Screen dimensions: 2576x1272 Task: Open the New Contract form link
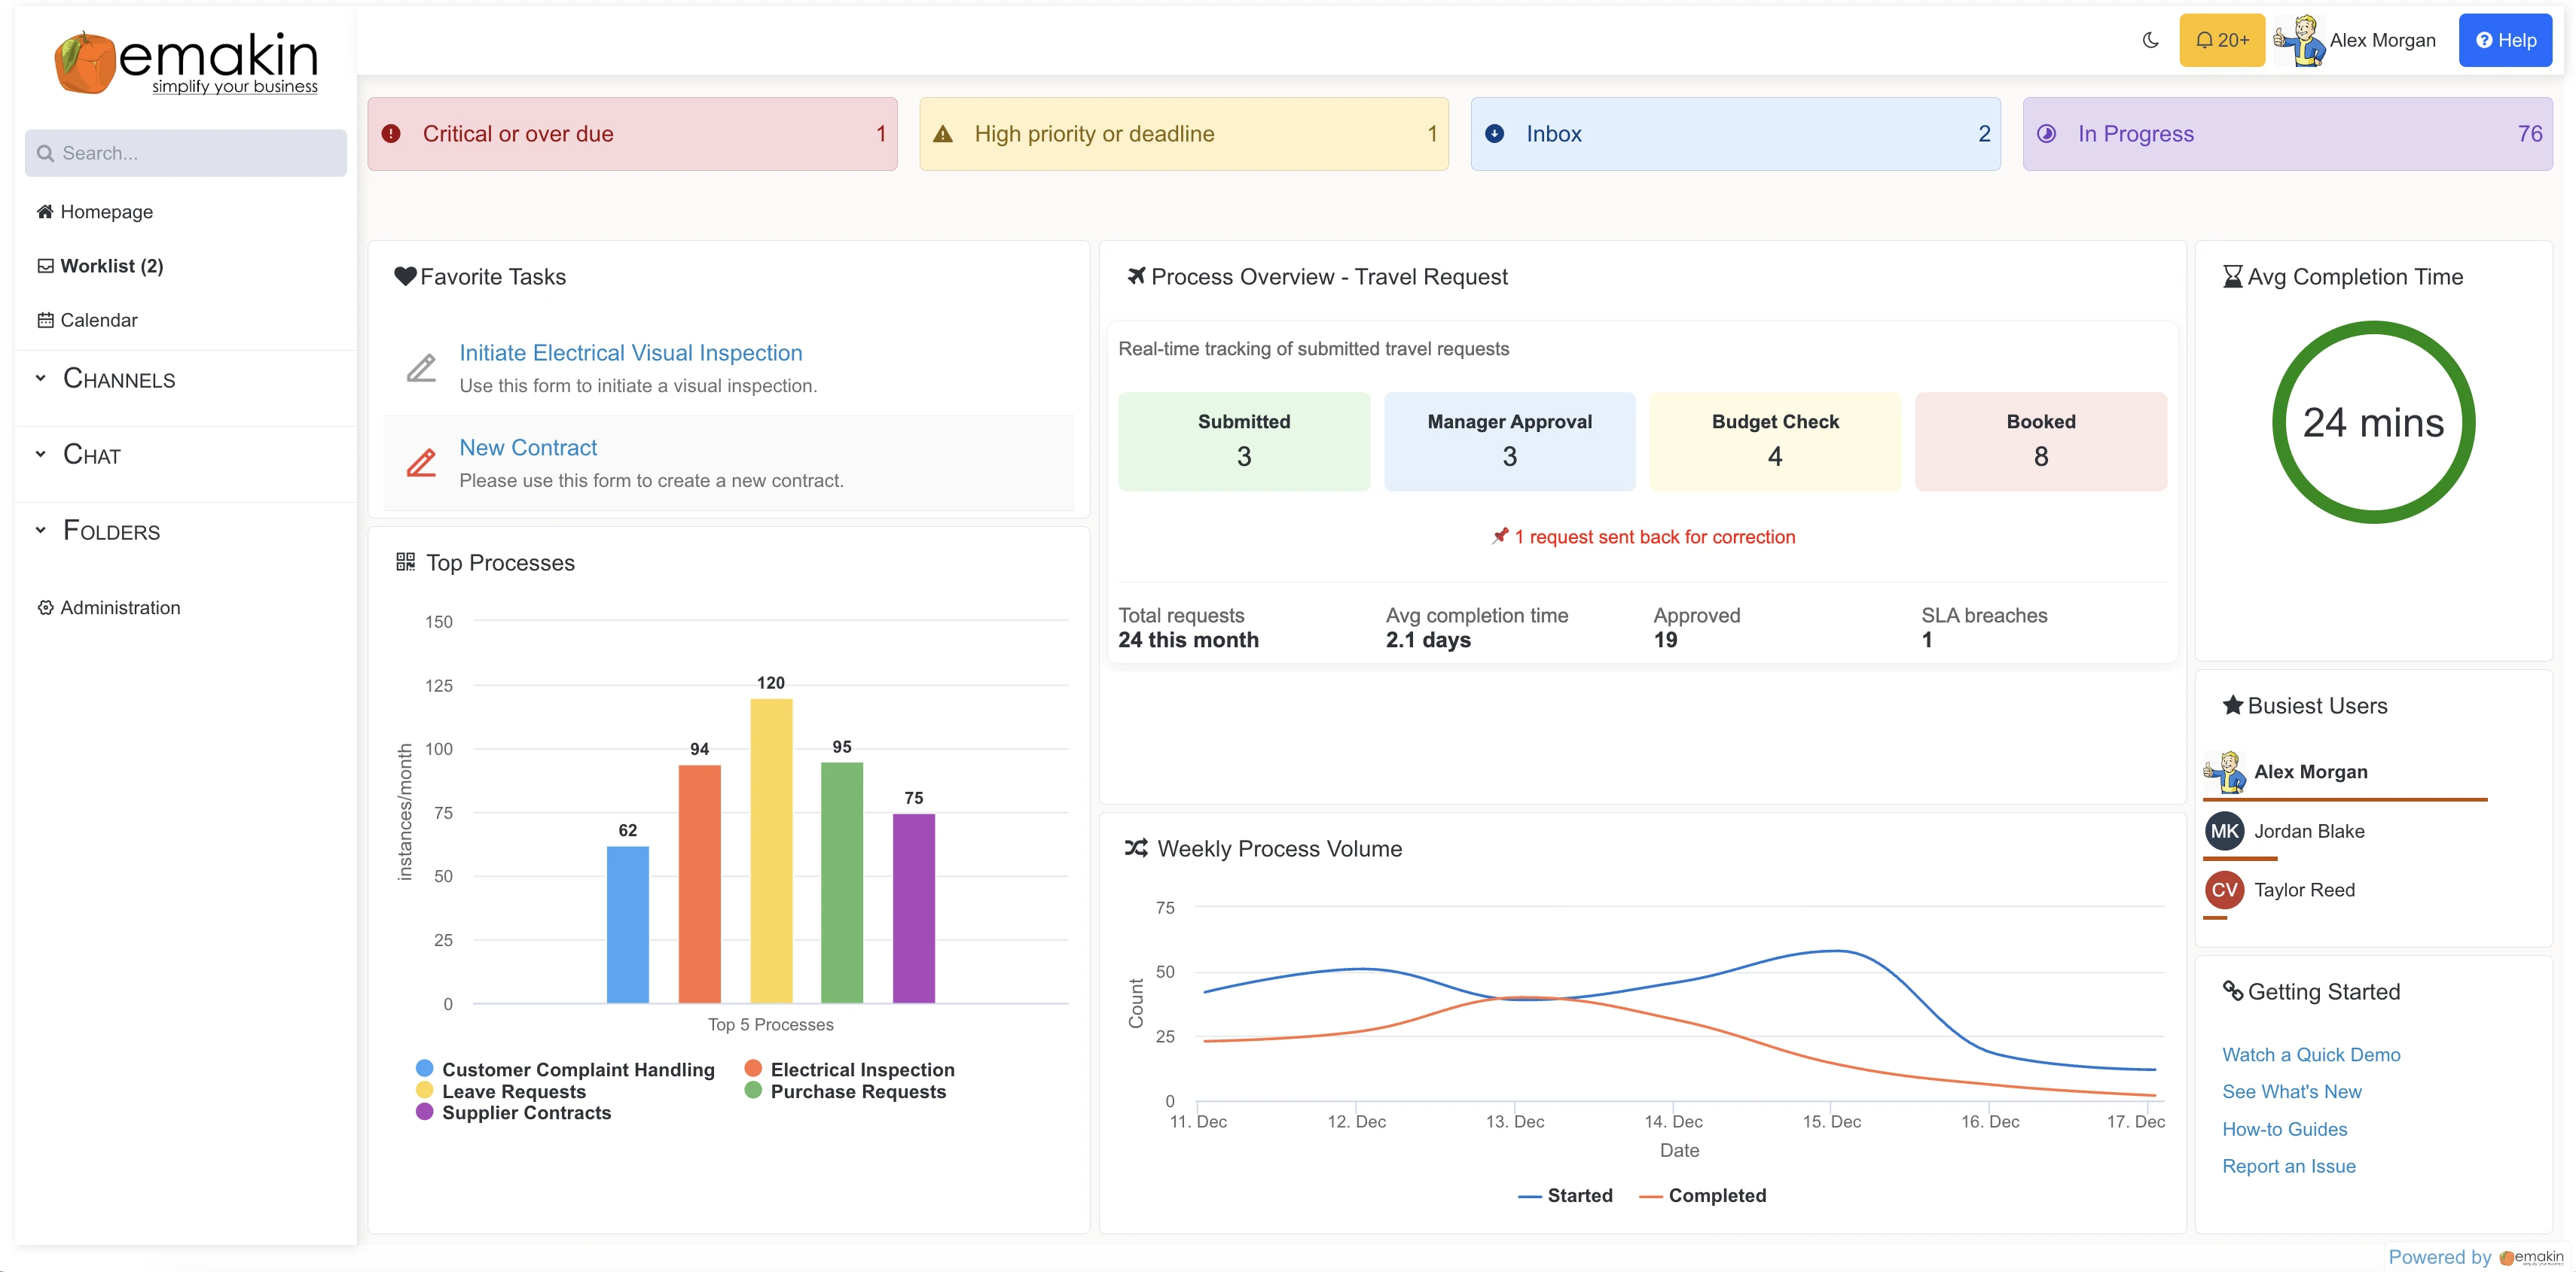pos(527,446)
